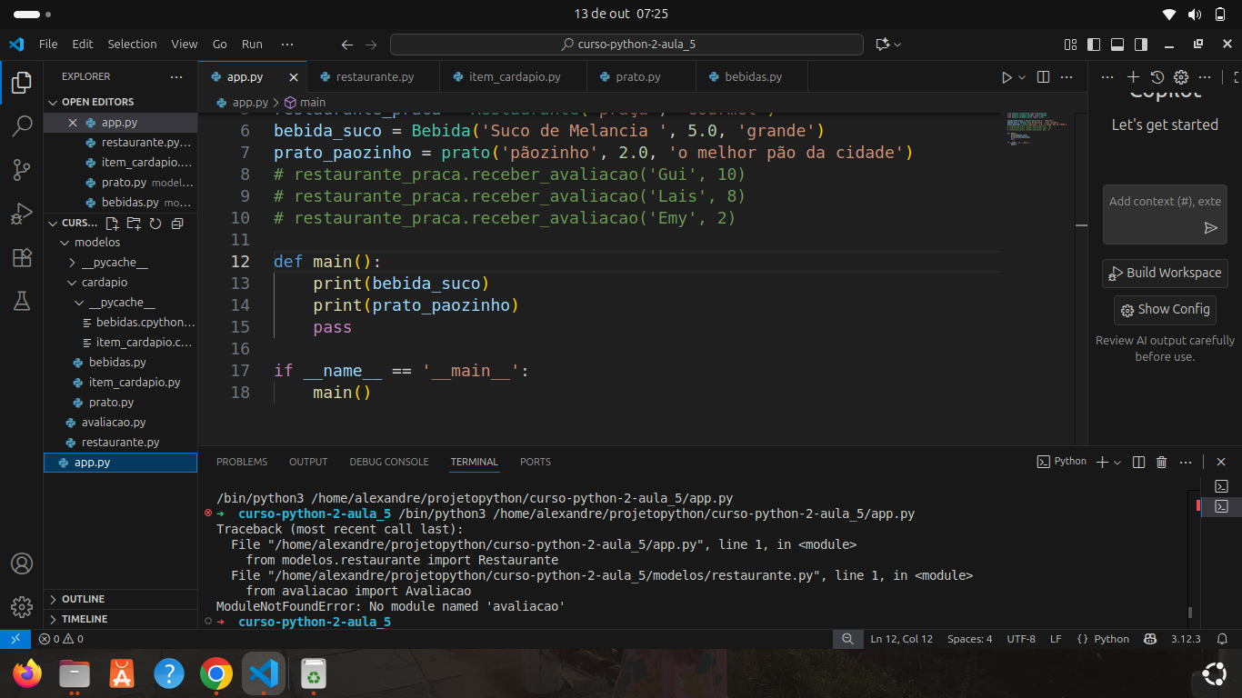Collapse the modelos folder

[x=96, y=243]
